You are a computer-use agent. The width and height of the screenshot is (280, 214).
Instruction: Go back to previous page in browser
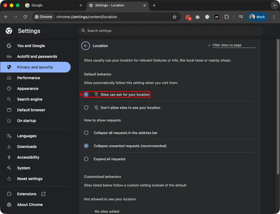6,17
